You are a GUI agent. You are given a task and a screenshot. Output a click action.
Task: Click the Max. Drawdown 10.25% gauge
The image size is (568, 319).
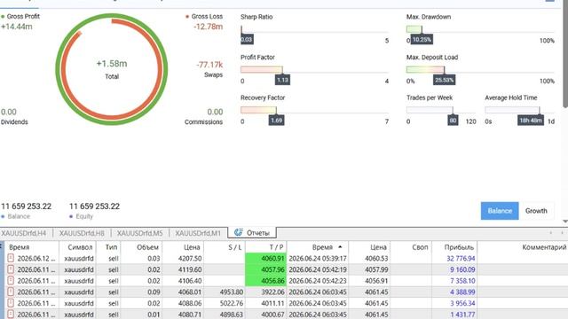(422, 39)
